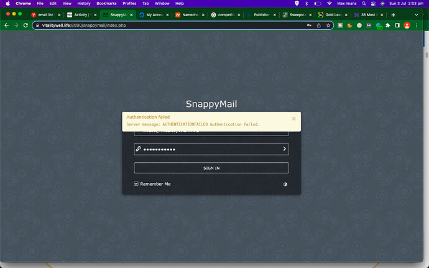Screen dimensions: 429x268
Task: Toggle the Remember Me checkbox
Action: (x=136, y=183)
